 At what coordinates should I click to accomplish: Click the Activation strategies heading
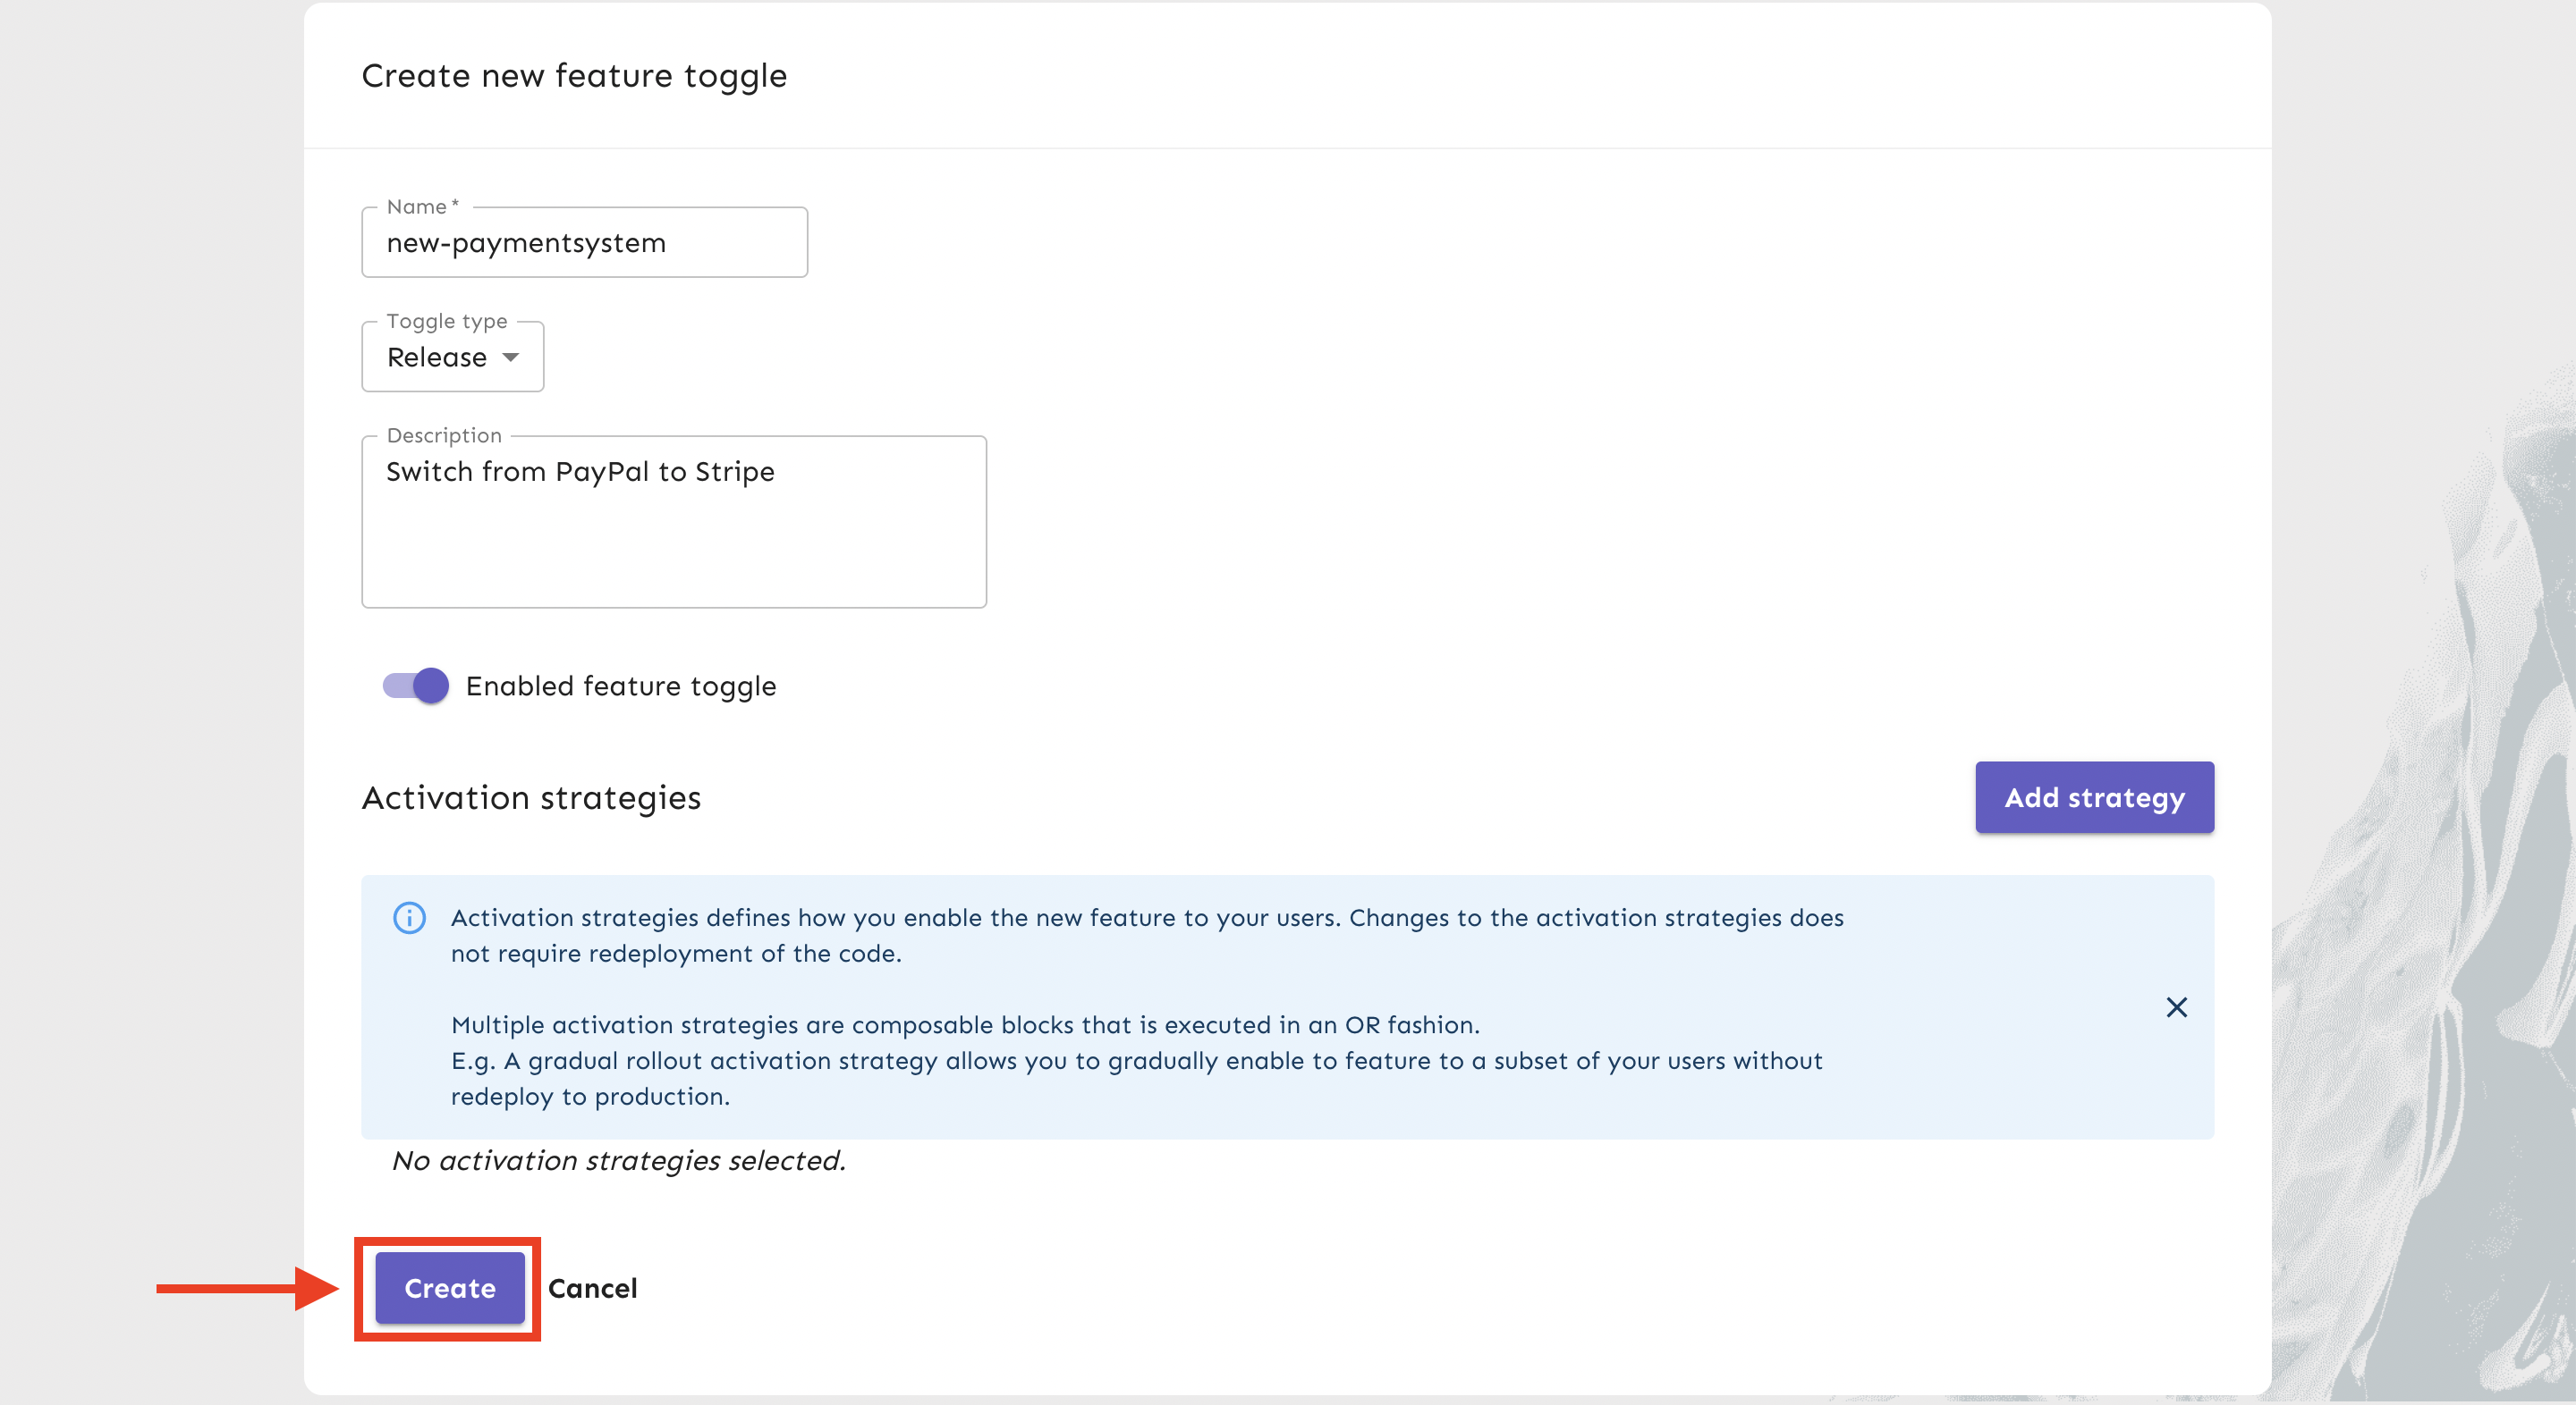coord(531,797)
